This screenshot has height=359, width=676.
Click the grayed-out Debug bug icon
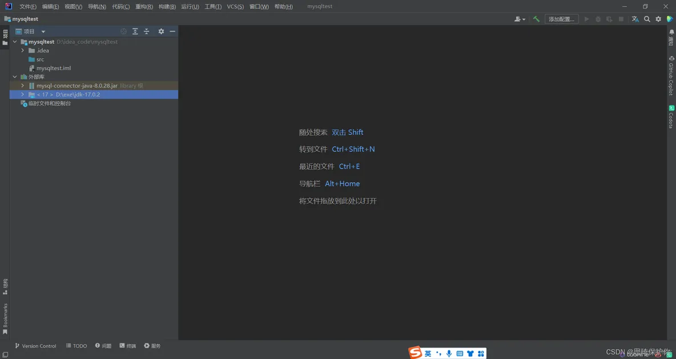[x=598, y=19]
